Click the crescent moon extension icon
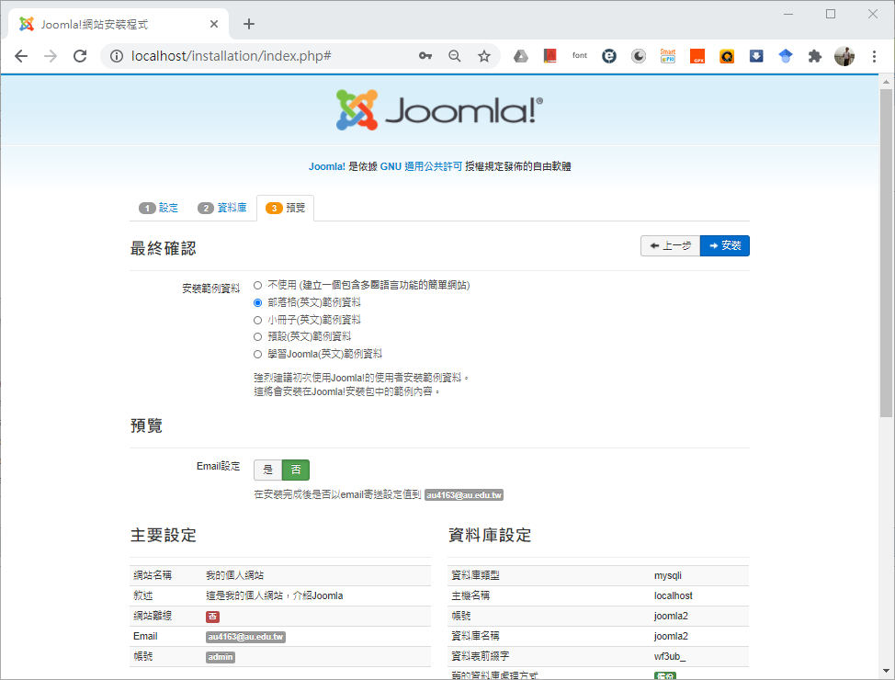Image resolution: width=895 pixels, height=680 pixels. pos(638,56)
